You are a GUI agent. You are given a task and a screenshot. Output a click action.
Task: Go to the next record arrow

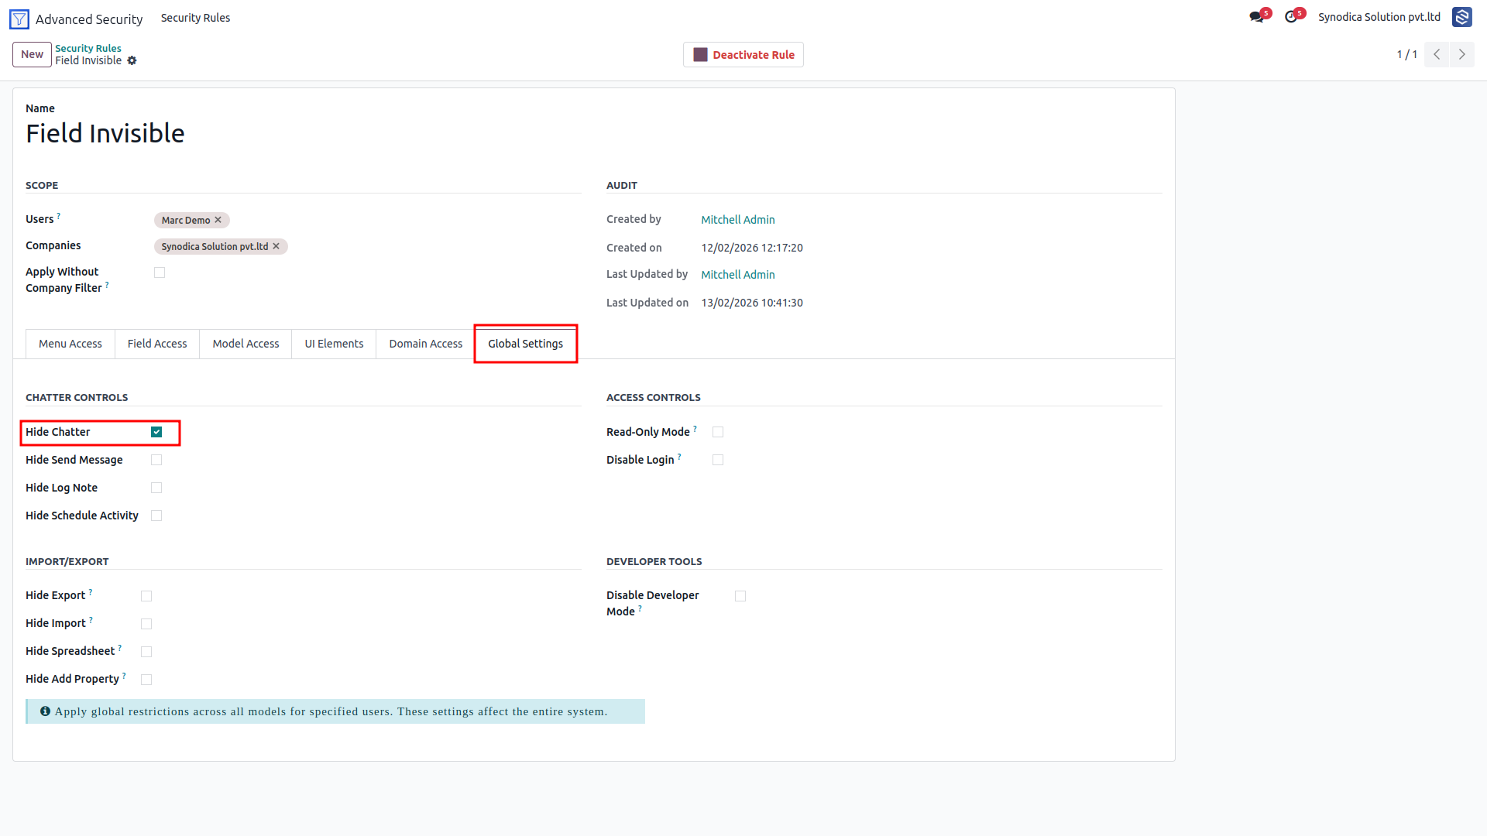[1461, 54]
